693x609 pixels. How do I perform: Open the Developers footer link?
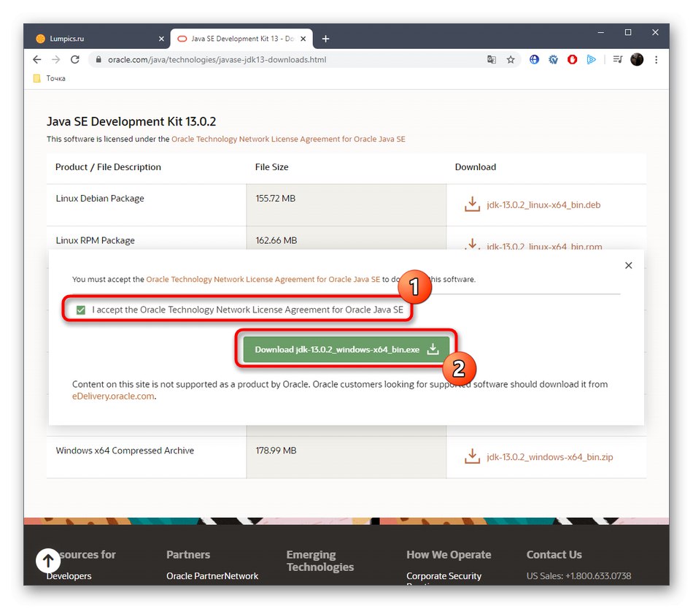[69, 576]
